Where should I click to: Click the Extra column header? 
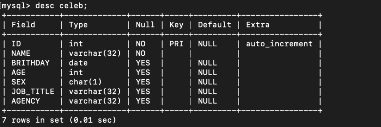[258, 25]
